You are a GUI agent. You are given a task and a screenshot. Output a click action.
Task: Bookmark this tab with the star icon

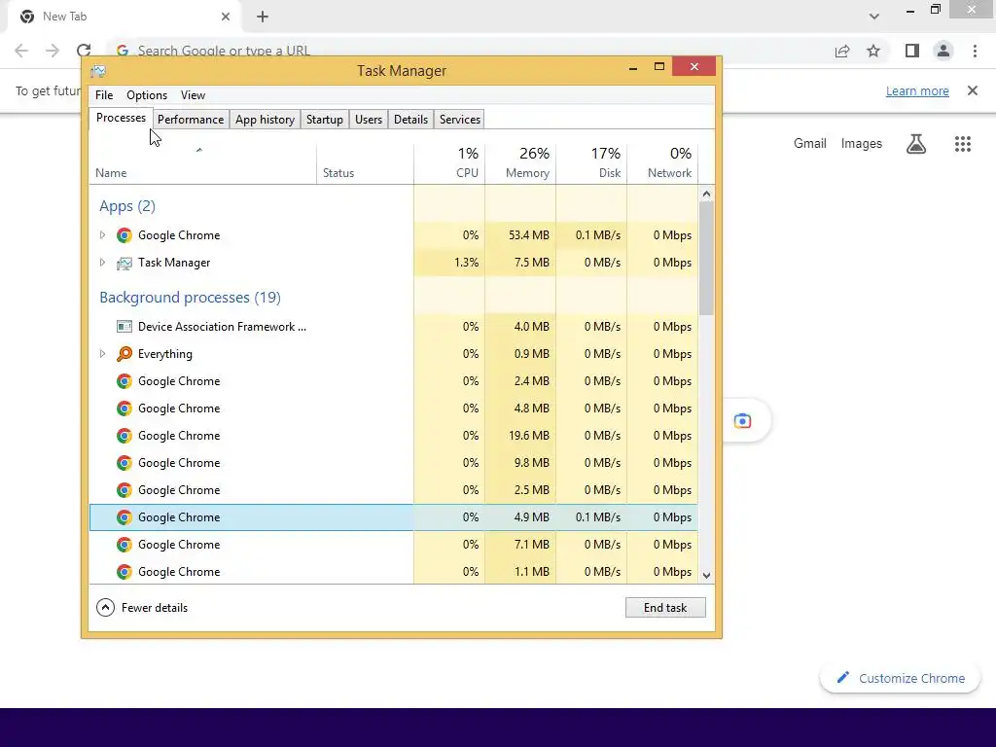pos(873,51)
